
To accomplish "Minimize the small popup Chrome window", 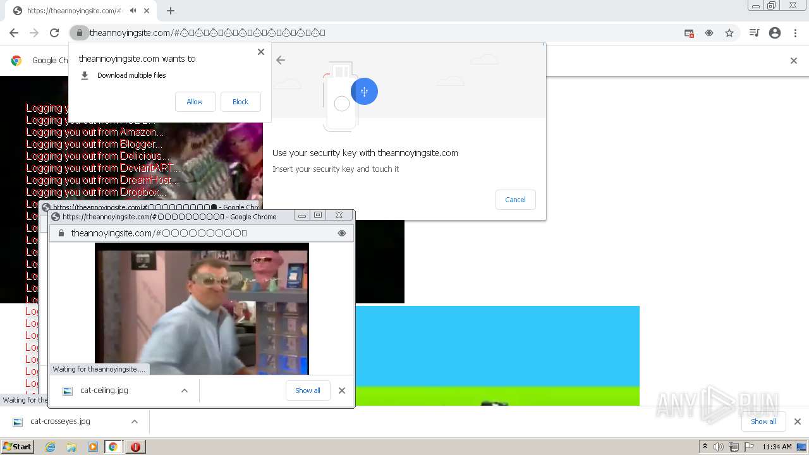I will pyautogui.click(x=302, y=215).
